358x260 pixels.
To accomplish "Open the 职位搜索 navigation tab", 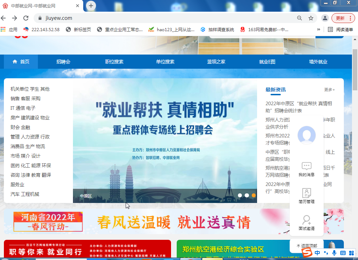I will coord(114,62).
